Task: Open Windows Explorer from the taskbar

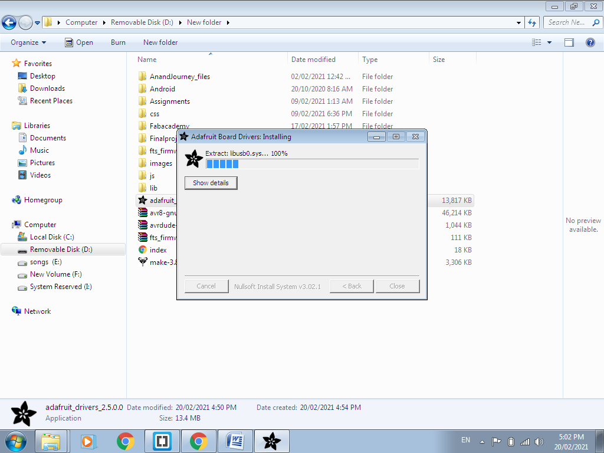Action: [51, 441]
